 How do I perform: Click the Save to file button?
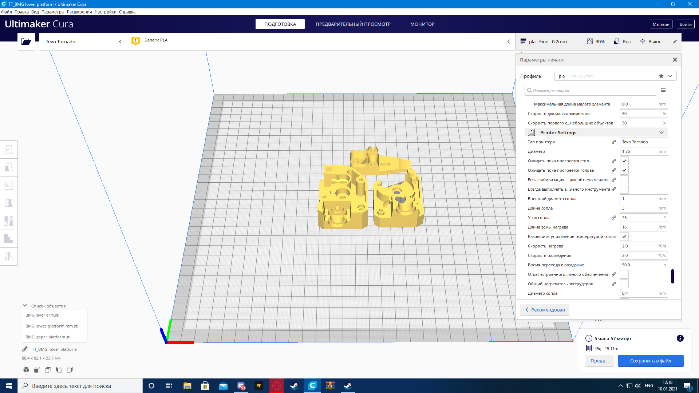[x=651, y=361]
